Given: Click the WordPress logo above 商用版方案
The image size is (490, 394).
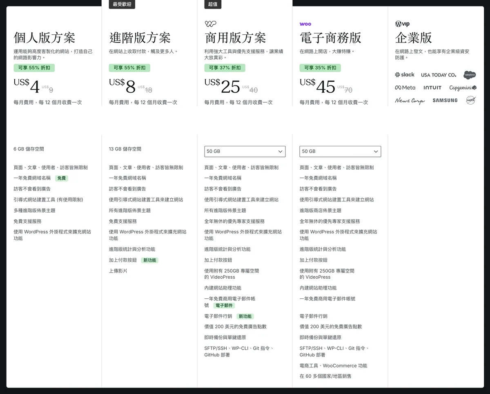Looking at the screenshot, I should (x=210, y=24).
